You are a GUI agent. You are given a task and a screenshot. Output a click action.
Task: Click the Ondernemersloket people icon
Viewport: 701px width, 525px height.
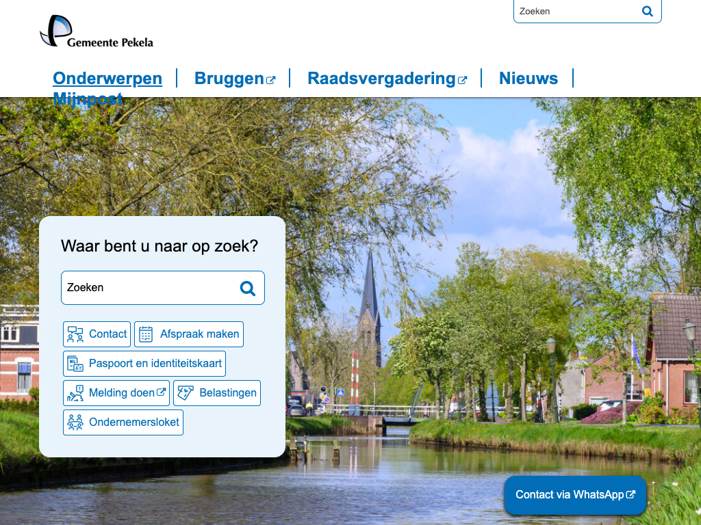pos(75,422)
